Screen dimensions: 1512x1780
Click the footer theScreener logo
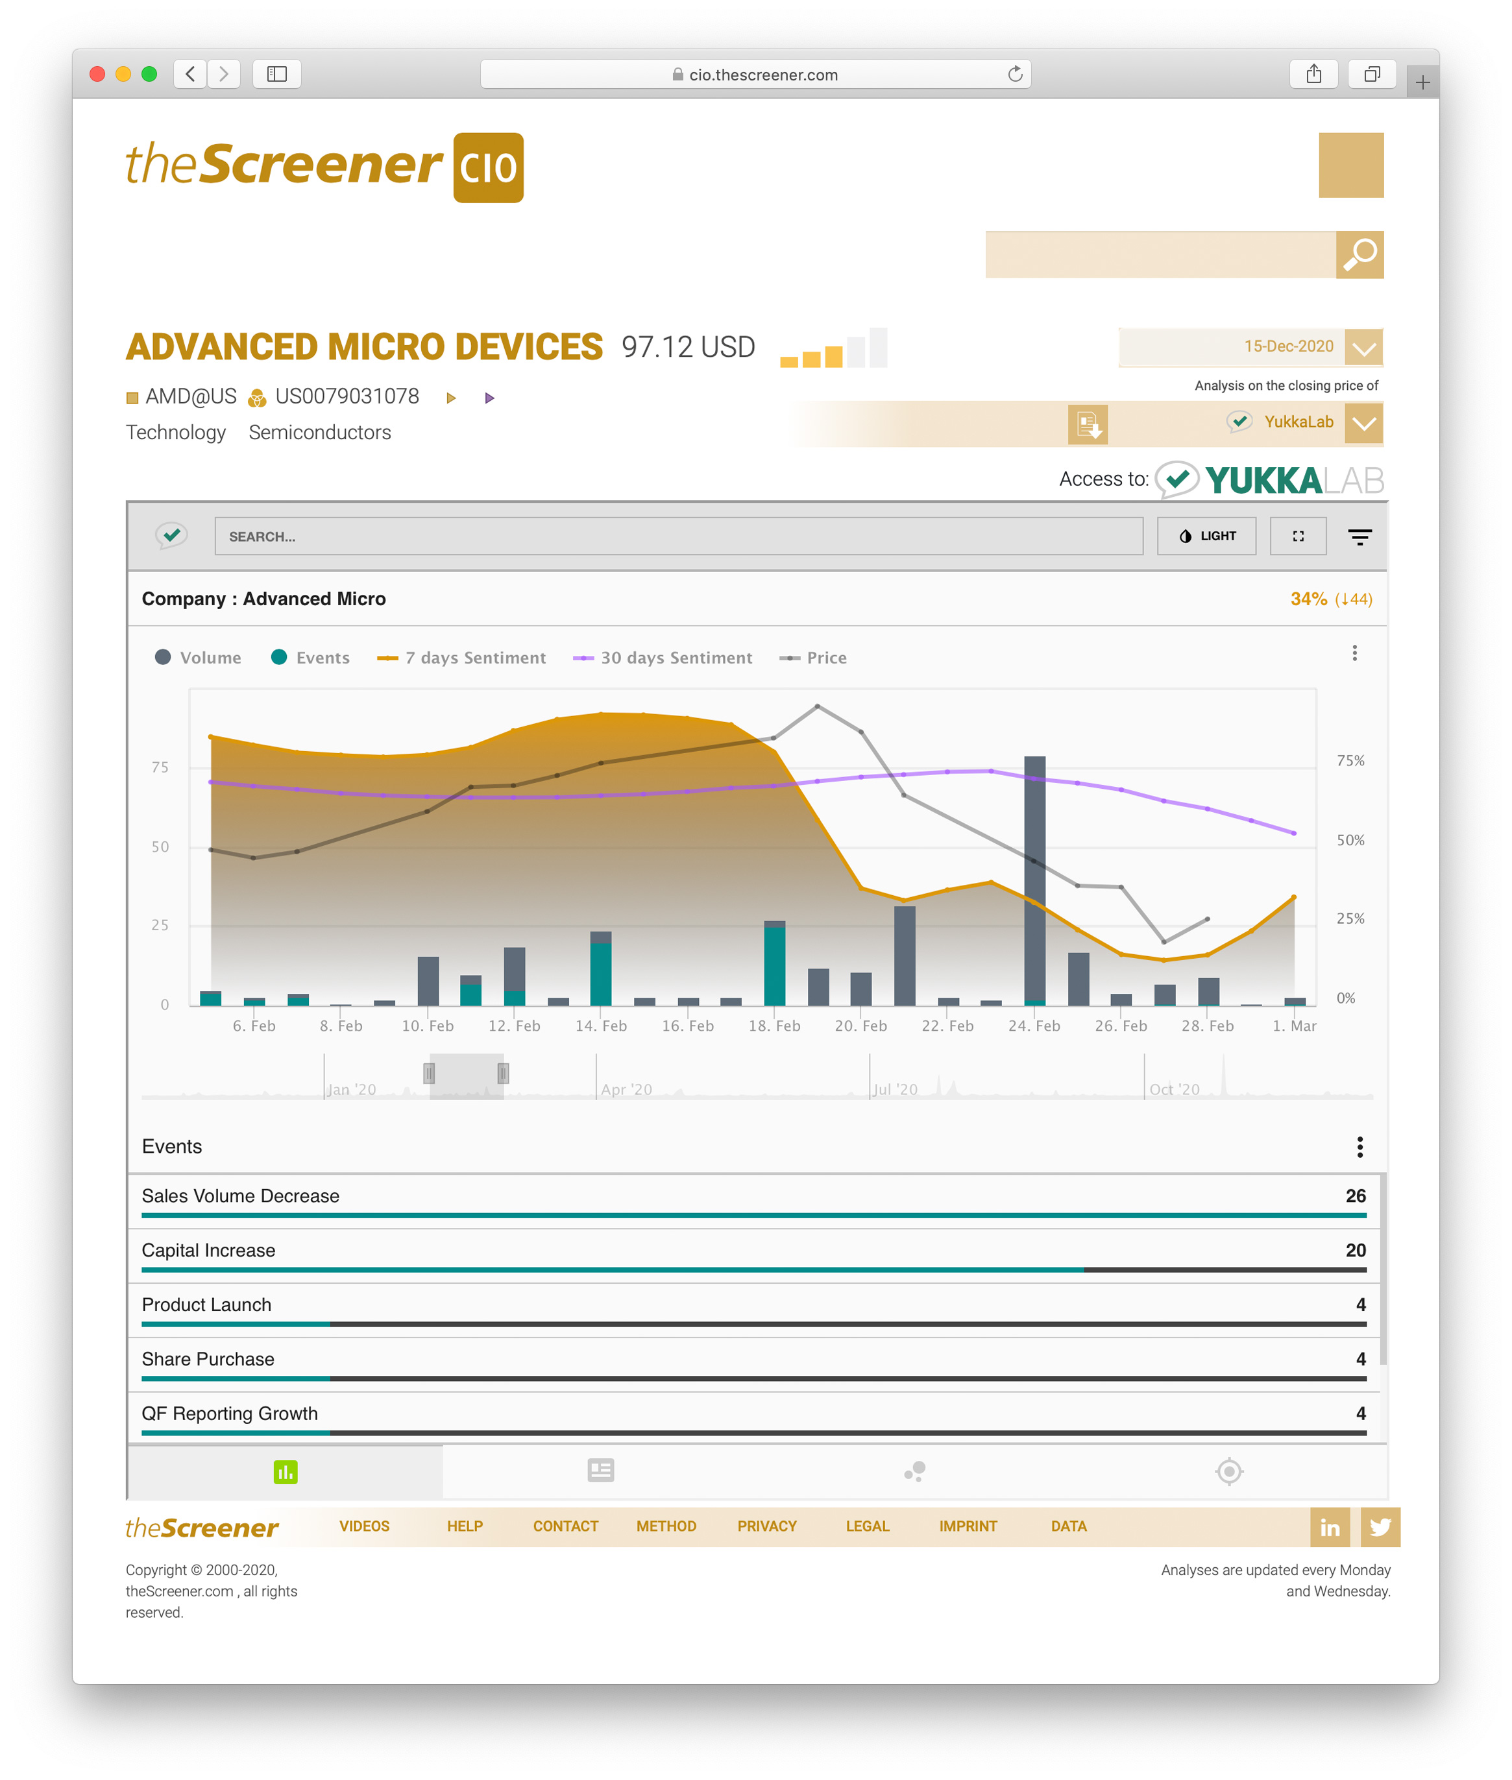202,1527
